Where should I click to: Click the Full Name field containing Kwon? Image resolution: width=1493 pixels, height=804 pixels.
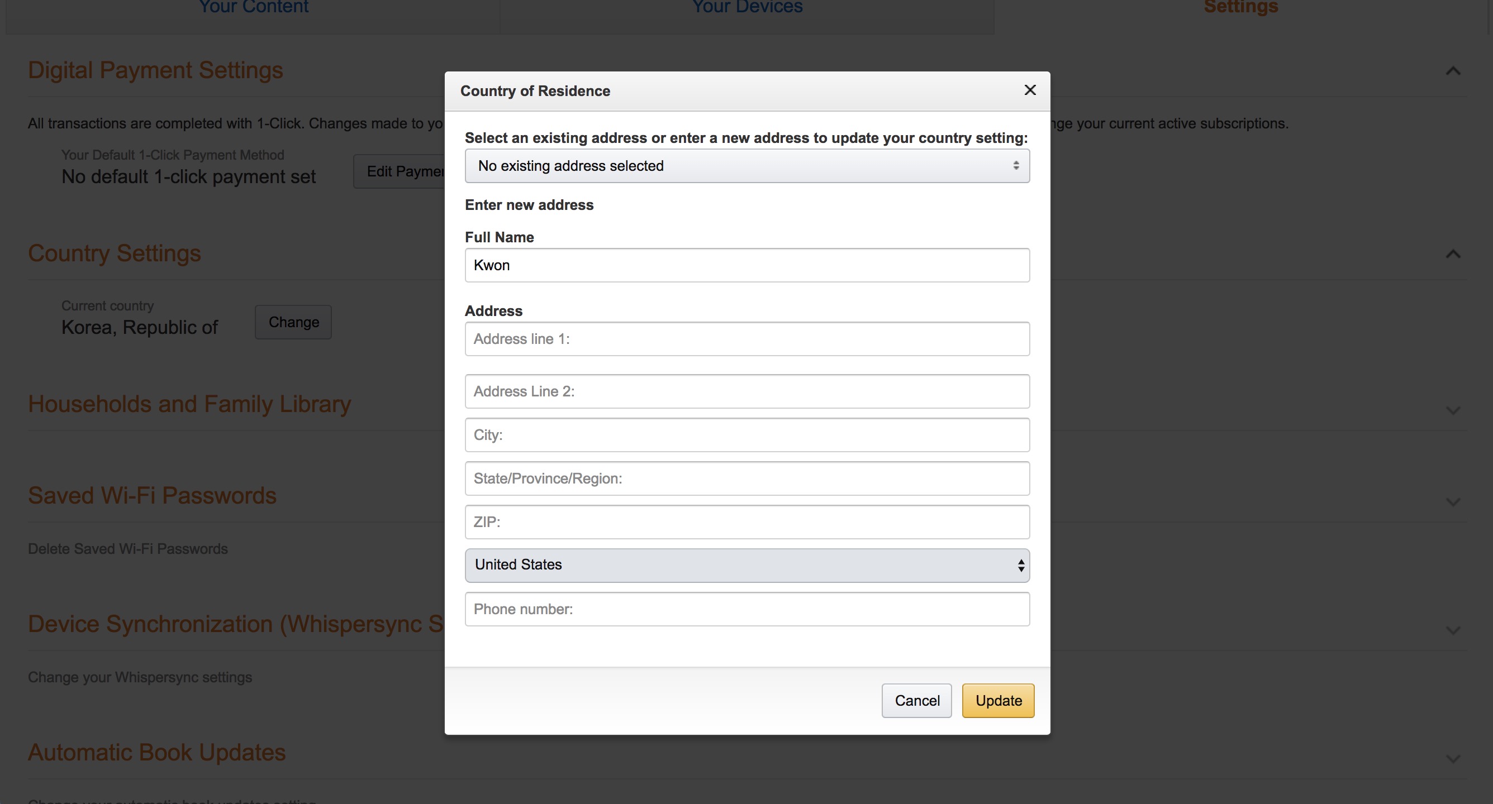[x=747, y=265]
